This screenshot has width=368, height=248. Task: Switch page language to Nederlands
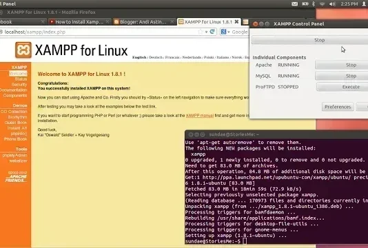coord(192,57)
